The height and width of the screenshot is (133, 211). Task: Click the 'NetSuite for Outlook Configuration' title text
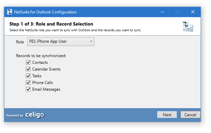[45, 12]
